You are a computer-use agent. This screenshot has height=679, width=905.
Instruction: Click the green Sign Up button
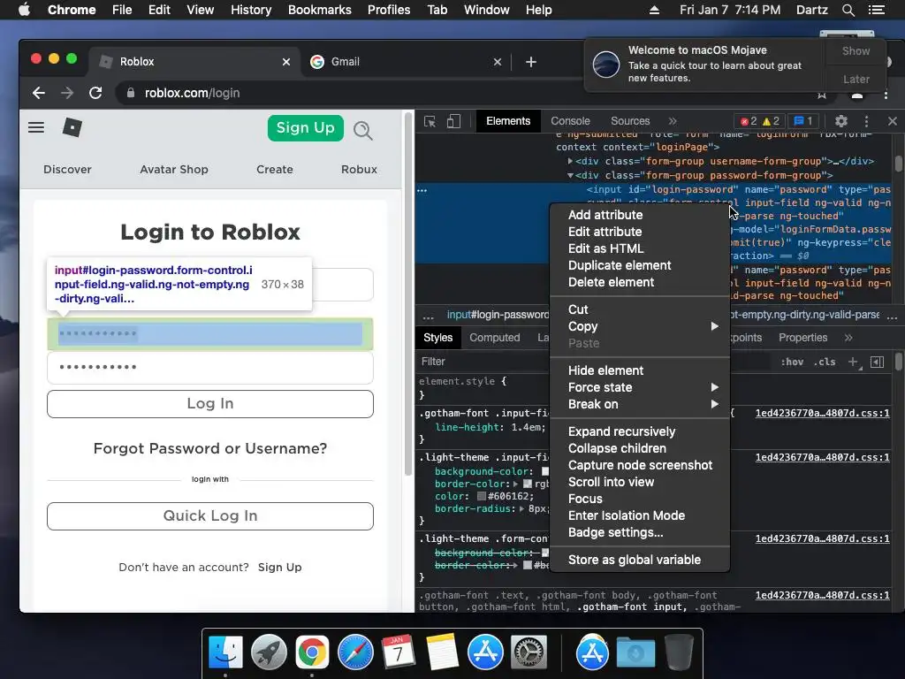[305, 127]
